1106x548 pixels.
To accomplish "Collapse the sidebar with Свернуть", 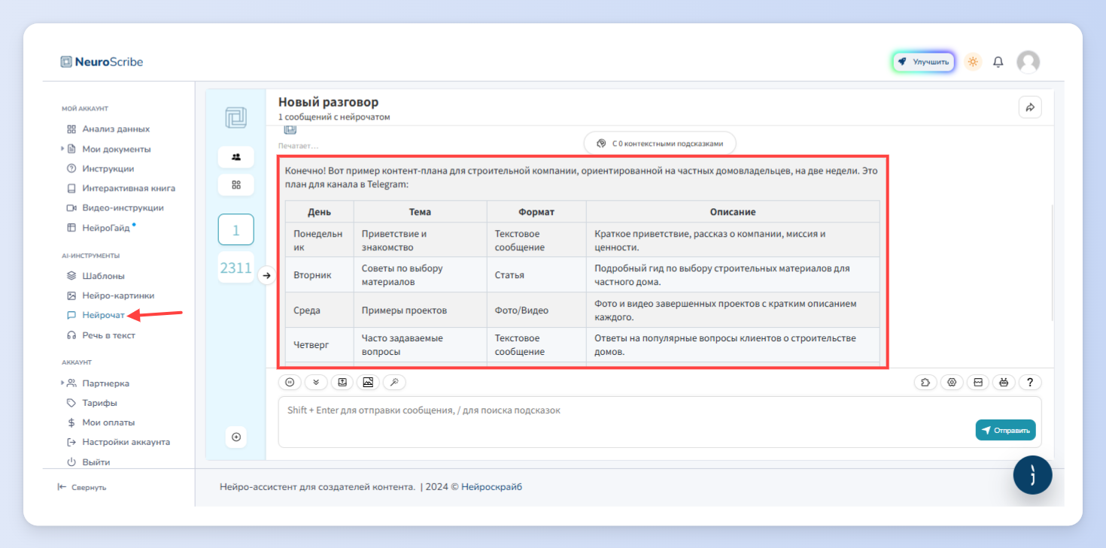I will click(x=82, y=487).
